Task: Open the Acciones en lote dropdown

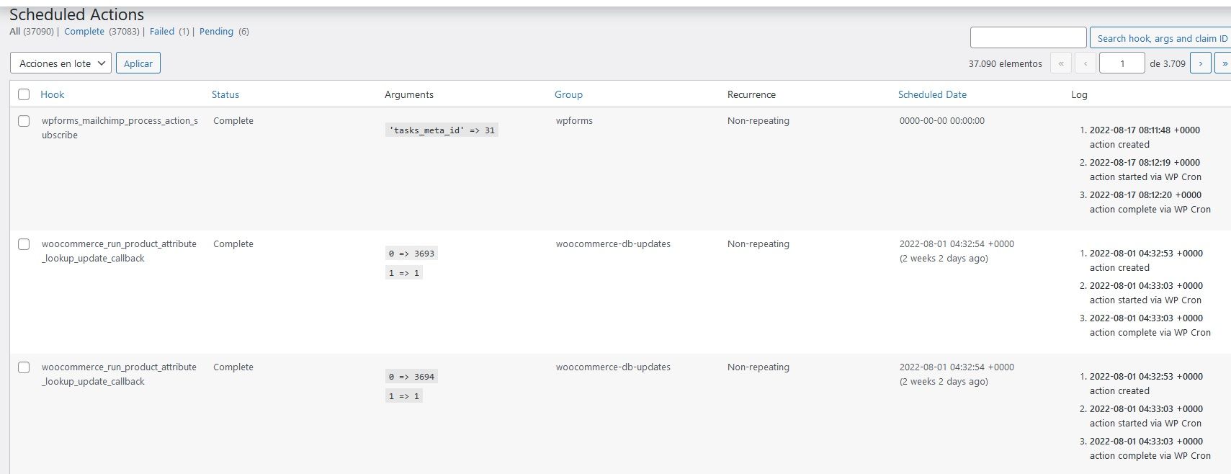Action: 61,63
